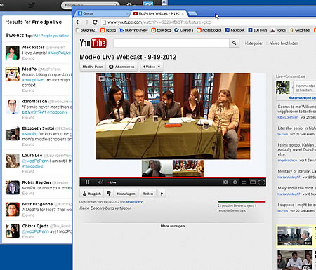This screenshot has height=270, width=316.
Task: Click the #modpolive hashtag in Laura Lee's tweet
Action: pos(33,166)
